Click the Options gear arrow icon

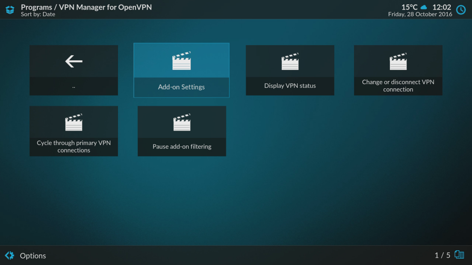(x=10, y=255)
